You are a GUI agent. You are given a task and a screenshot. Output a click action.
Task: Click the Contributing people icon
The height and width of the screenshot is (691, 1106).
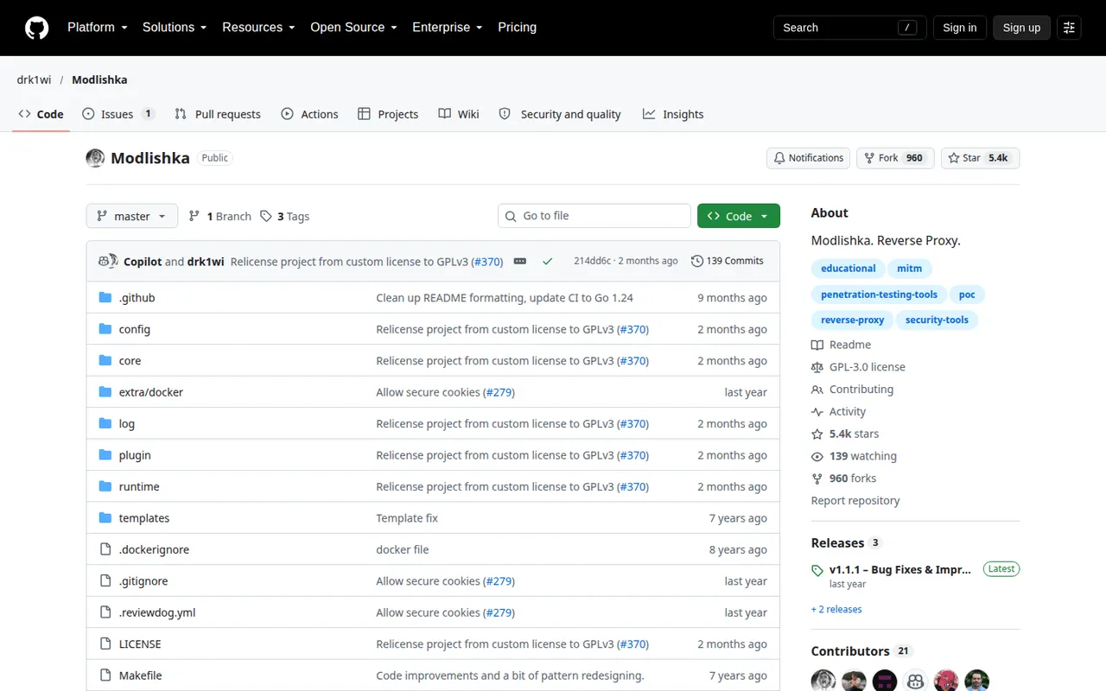coord(817,390)
